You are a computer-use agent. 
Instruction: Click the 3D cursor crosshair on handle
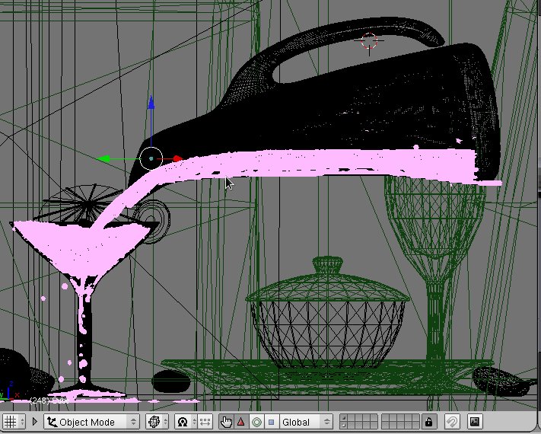[369, 41]
